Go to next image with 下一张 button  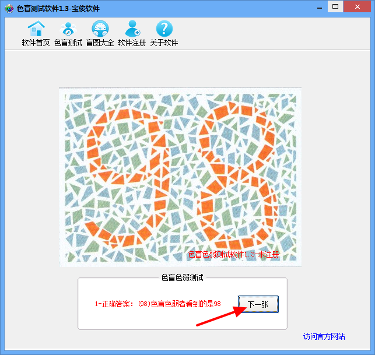click(258, 304)
